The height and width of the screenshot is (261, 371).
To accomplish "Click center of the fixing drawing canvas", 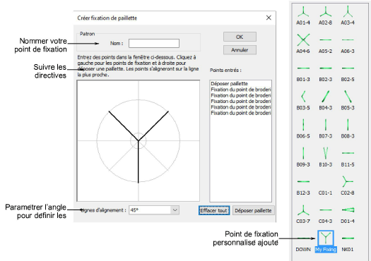I will coord(139,141).
